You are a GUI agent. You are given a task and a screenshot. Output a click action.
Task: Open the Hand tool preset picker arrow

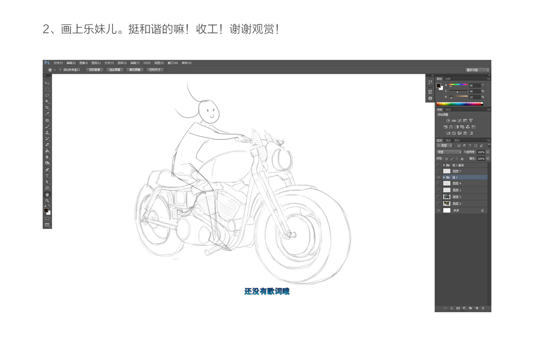55,70
